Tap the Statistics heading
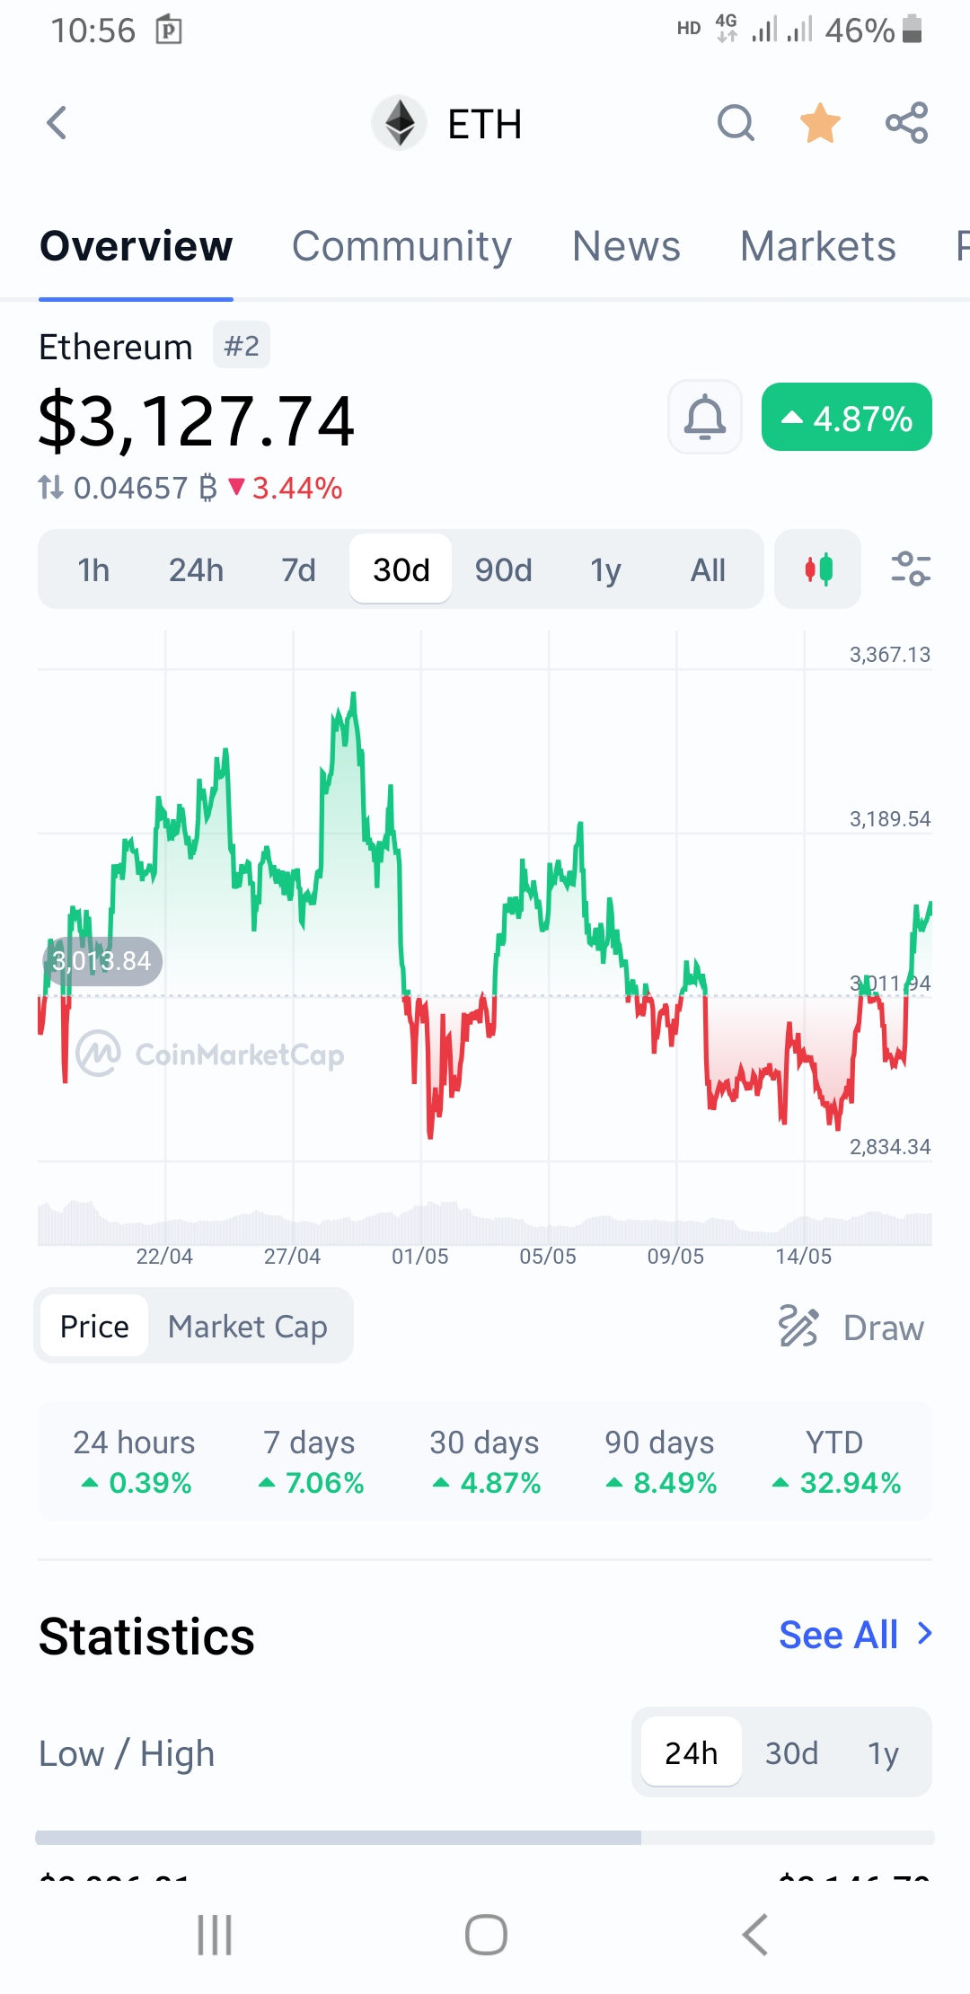Image resolution: width=970 pixels, height=1994 pixels. (147, 1636)
